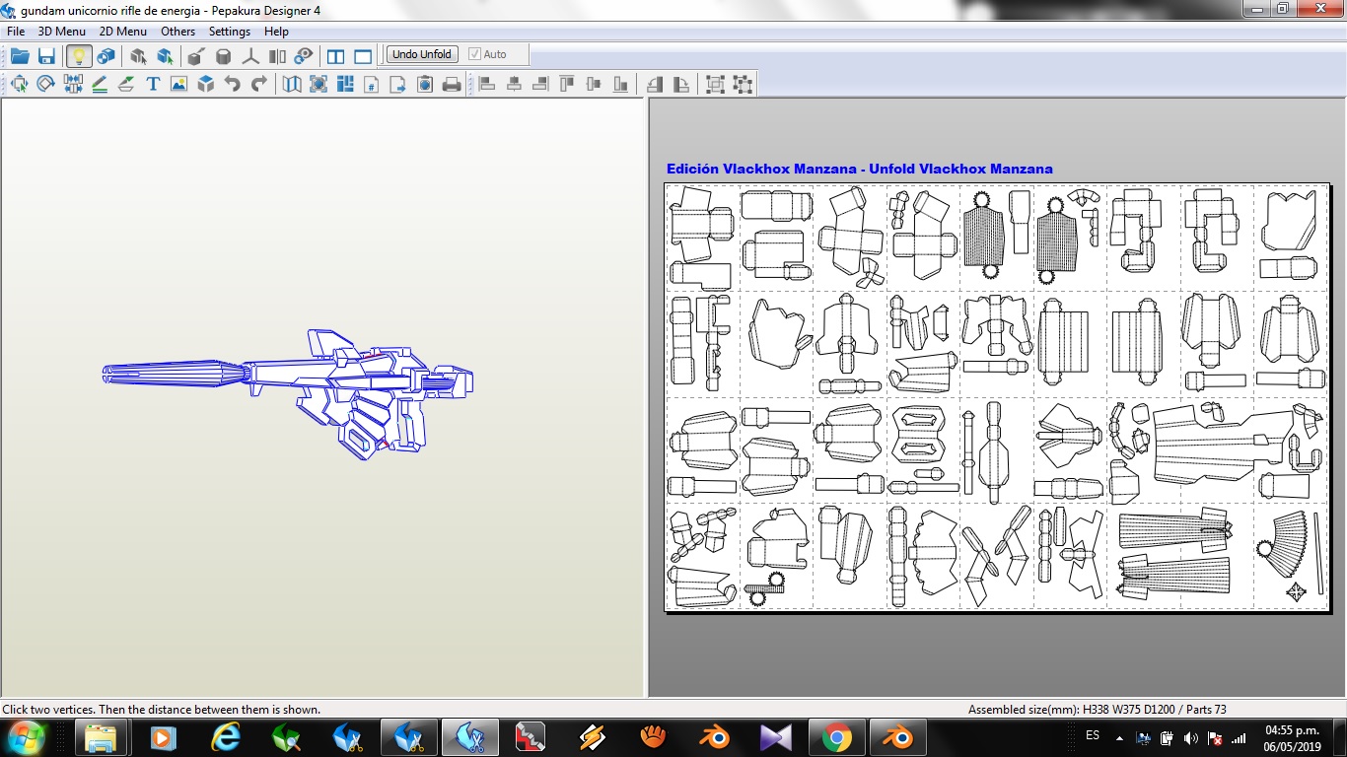The width and height of the screenshot is (1347, 757).
Task: Click the page number icon
Action: tap(372, 85)
